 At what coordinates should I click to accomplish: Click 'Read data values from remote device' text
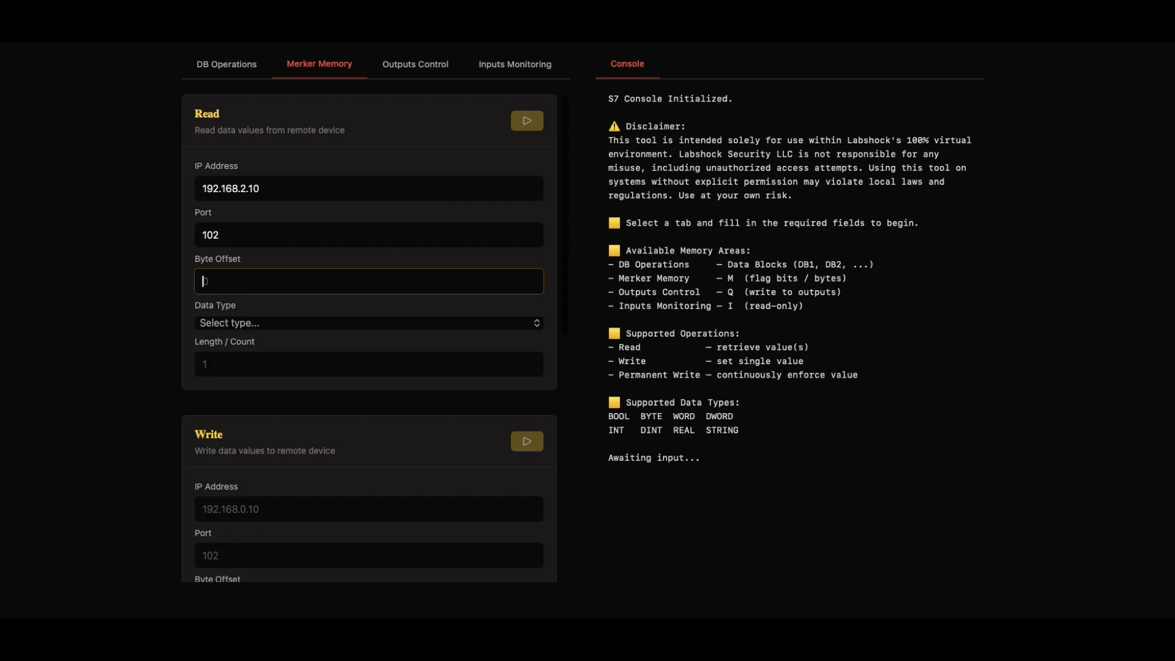tap(269, 130)
